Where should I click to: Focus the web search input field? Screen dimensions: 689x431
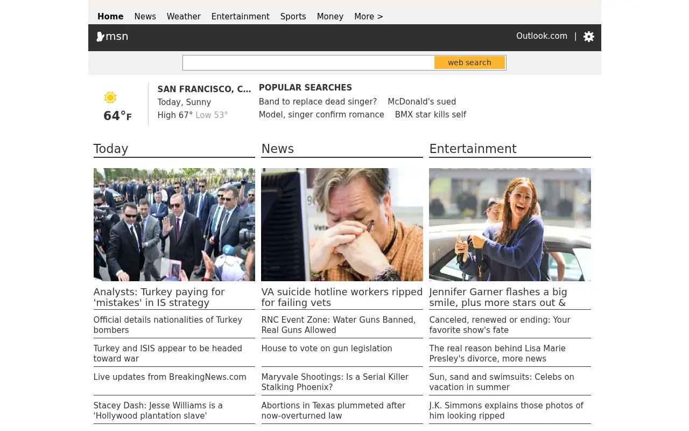pyautogui.click(x=308, y=62)
